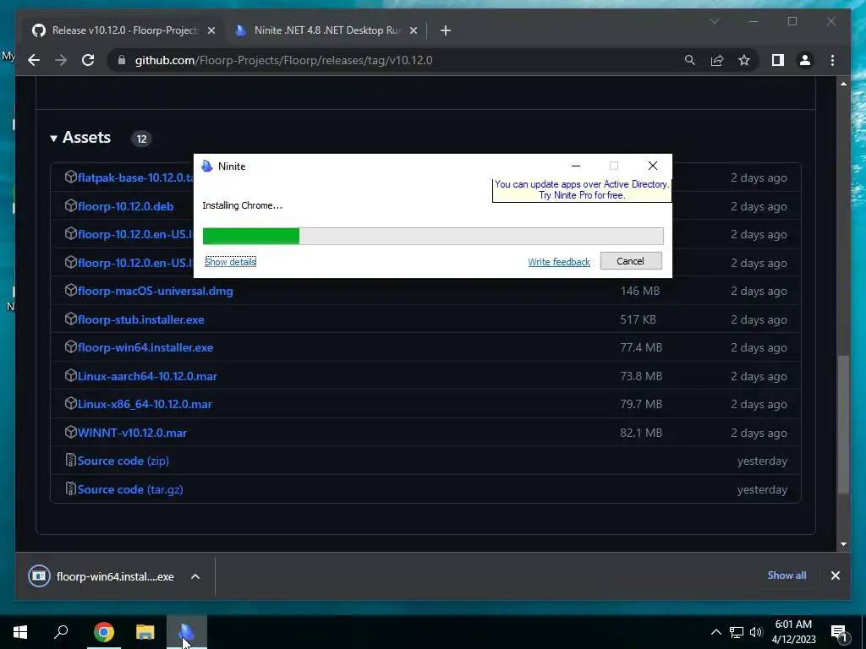Viewport: 866px width, 649px height.
Task: Download Source code (tar.gz)
Action: tap(130, 489)
